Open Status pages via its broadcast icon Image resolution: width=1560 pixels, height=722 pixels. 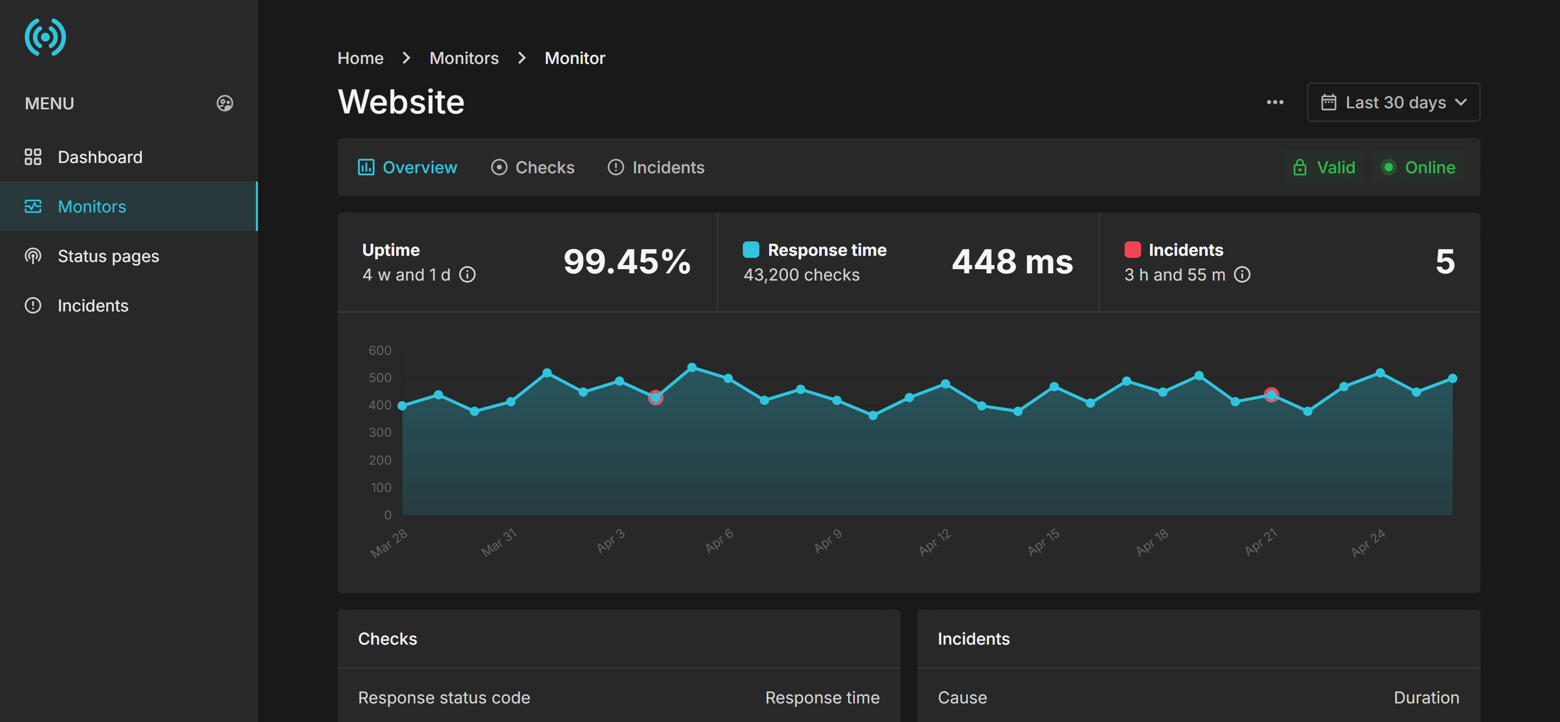pos(32,256)
